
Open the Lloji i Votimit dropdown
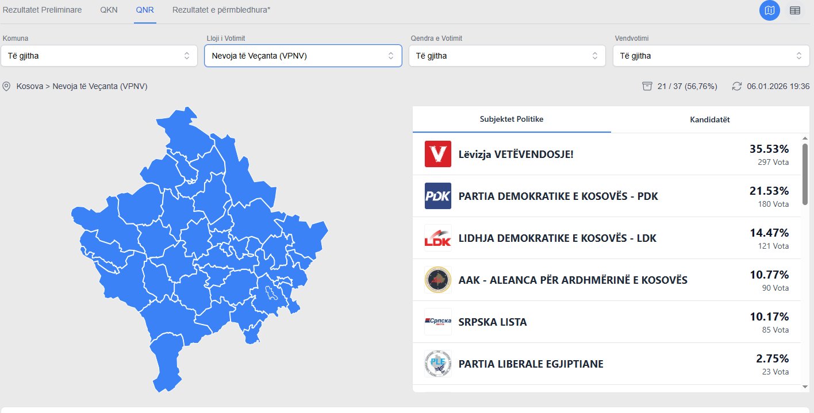pyautogui.click(x=303, y=56)
